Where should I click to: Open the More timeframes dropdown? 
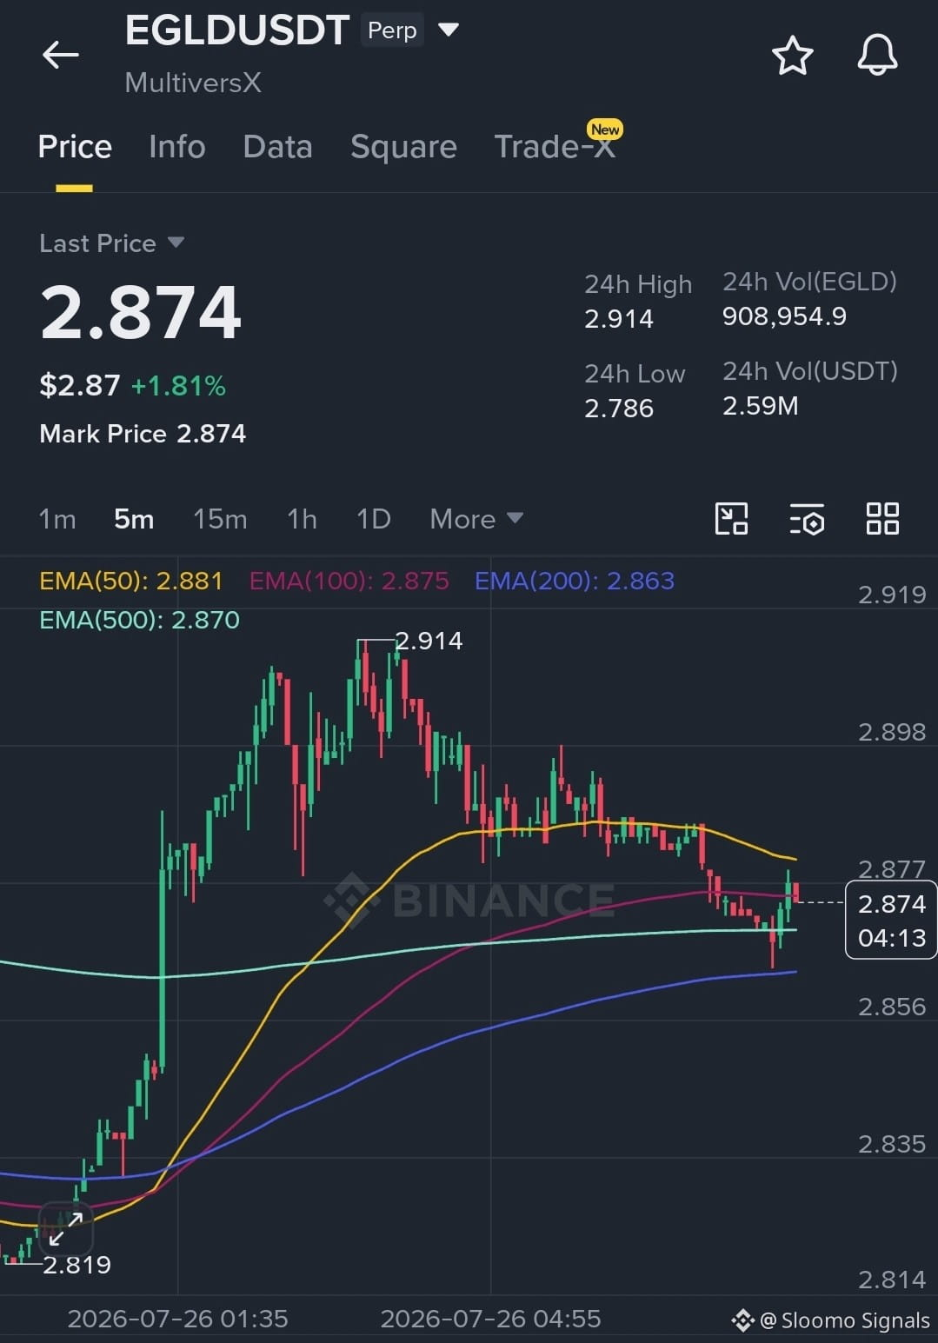pos(476,519)
